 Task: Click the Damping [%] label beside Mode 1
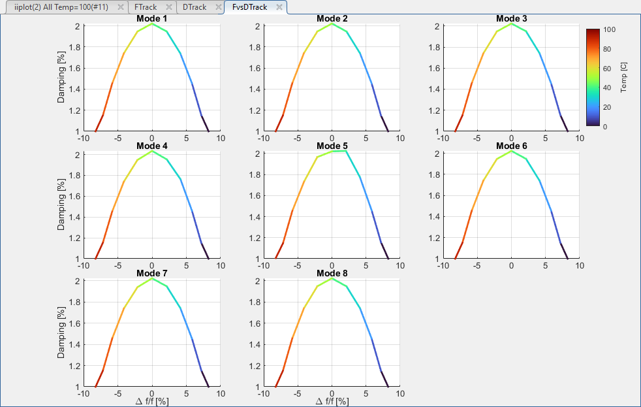click(61, 78)
